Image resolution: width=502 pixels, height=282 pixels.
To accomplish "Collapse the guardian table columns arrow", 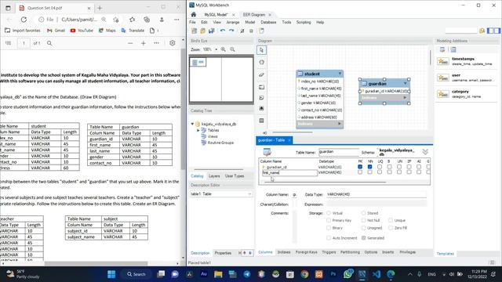I will click(405, 84).
